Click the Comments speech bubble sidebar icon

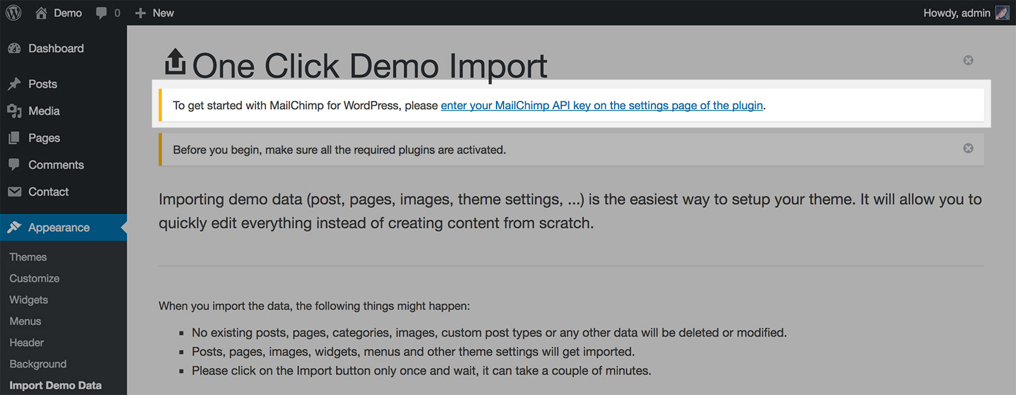(x=14, y=165)
